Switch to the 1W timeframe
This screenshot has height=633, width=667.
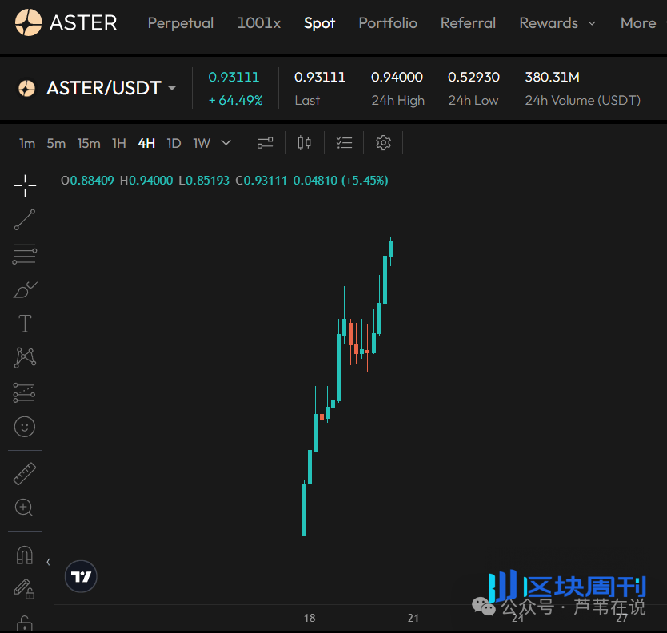coord(202,143)
